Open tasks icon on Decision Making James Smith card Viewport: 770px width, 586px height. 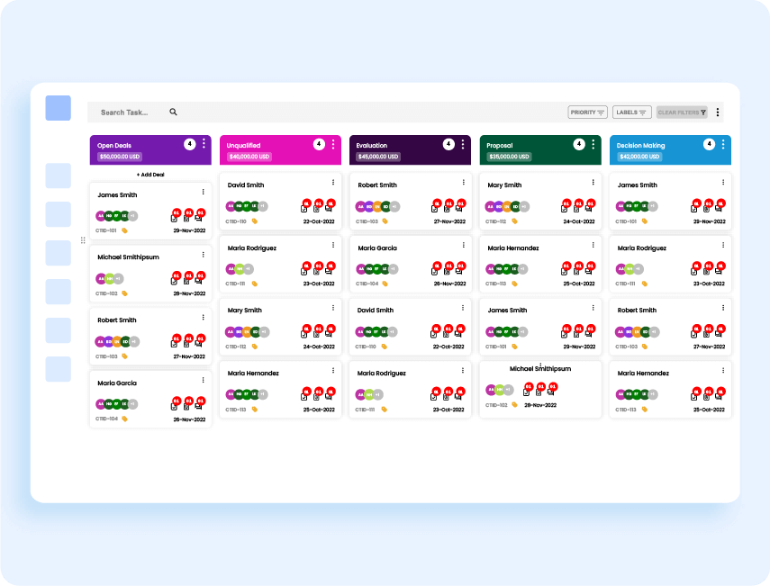[x=693, y=209]
